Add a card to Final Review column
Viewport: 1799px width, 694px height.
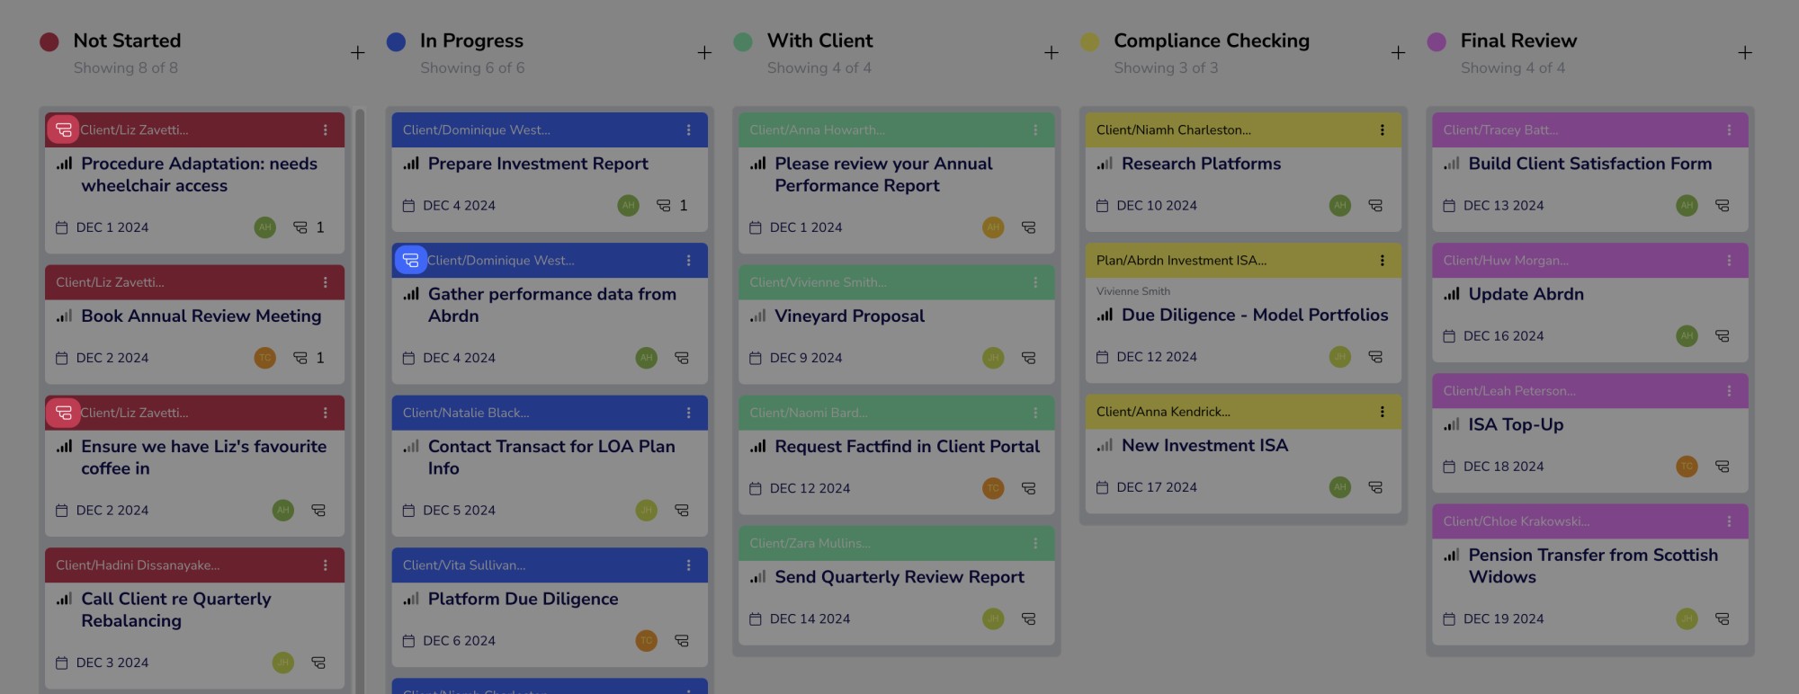(x=1745, y=53)
